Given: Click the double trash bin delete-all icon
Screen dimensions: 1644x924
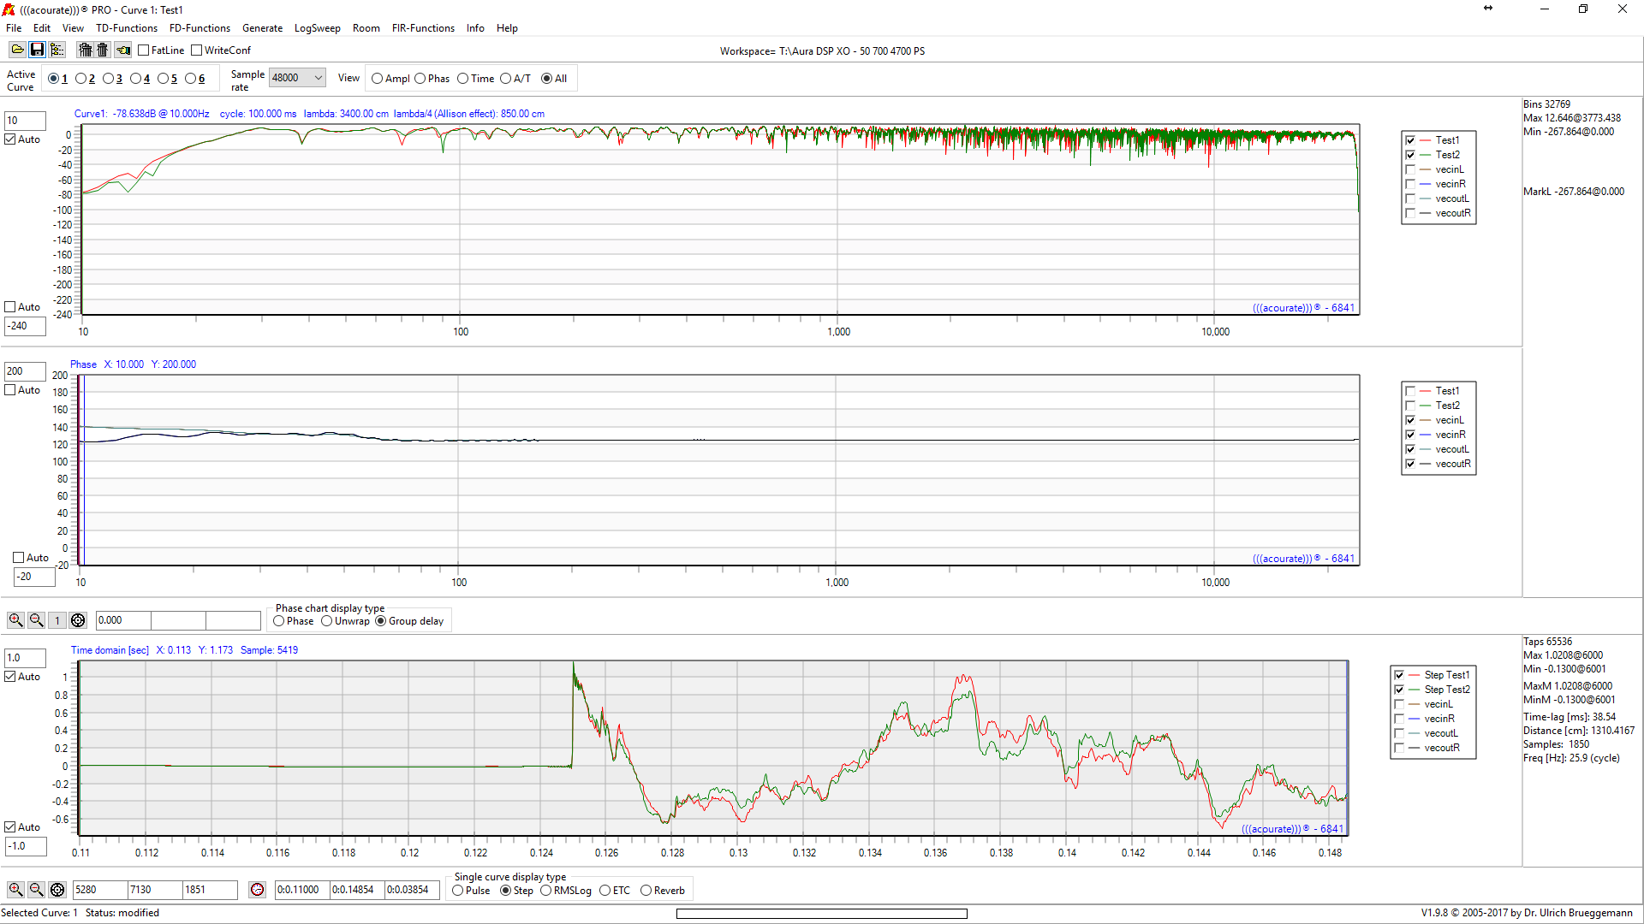Looking at the screenshot, I should pos(85,50).
